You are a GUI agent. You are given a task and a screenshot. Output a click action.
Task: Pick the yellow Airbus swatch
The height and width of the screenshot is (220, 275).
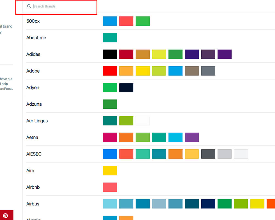coord(257,204)
